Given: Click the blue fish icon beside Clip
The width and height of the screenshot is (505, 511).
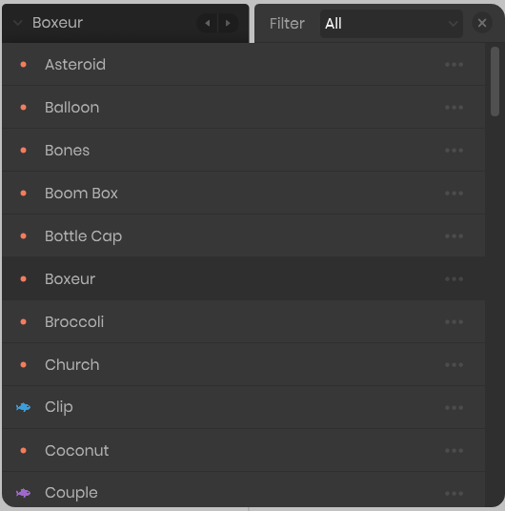Looking at the screenshot, I should click(23, 407).
